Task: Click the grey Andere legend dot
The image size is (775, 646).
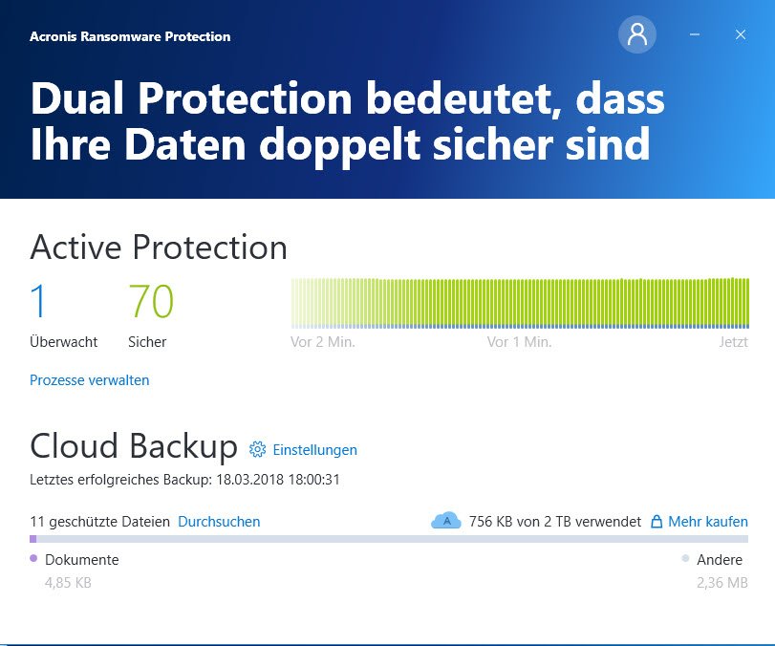Action: (685, 559)
